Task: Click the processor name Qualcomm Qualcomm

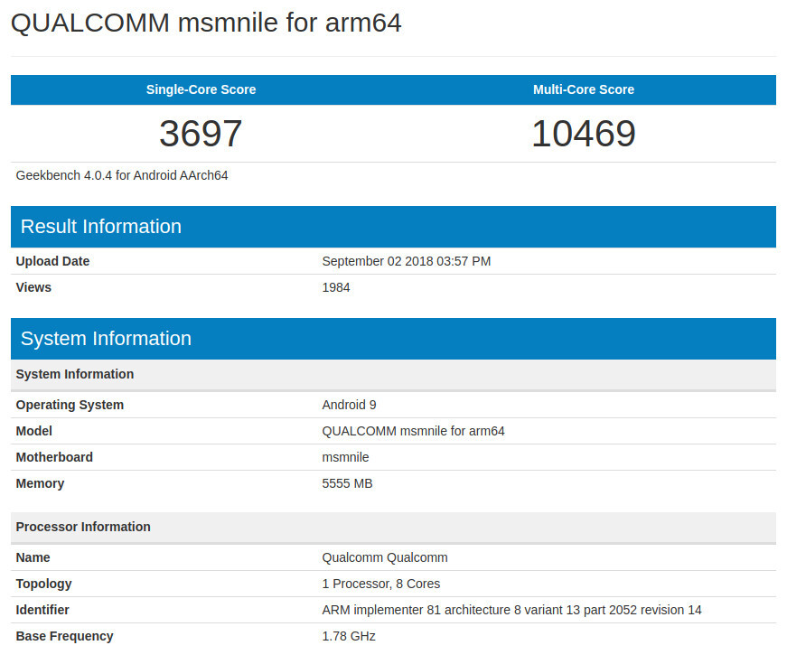Action: point(385,557)
